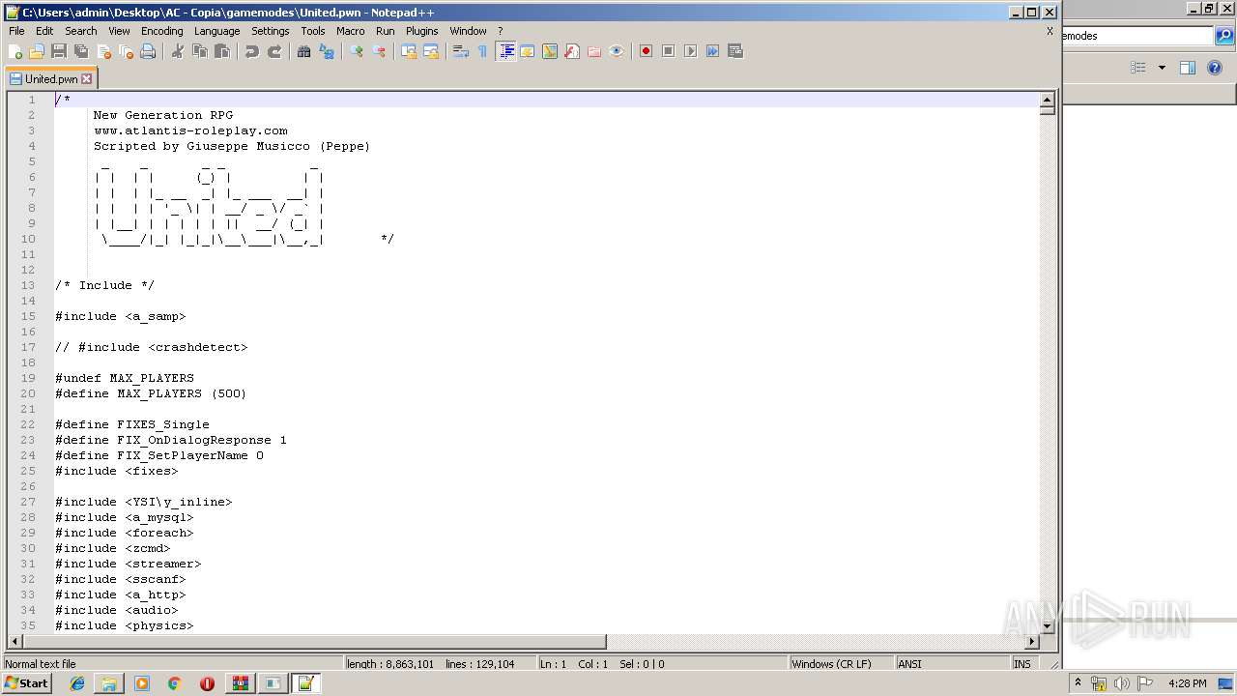This screenshot has width=1237, height=696.
Task: Open user defined language dialog icon
Action: point(528,51)
